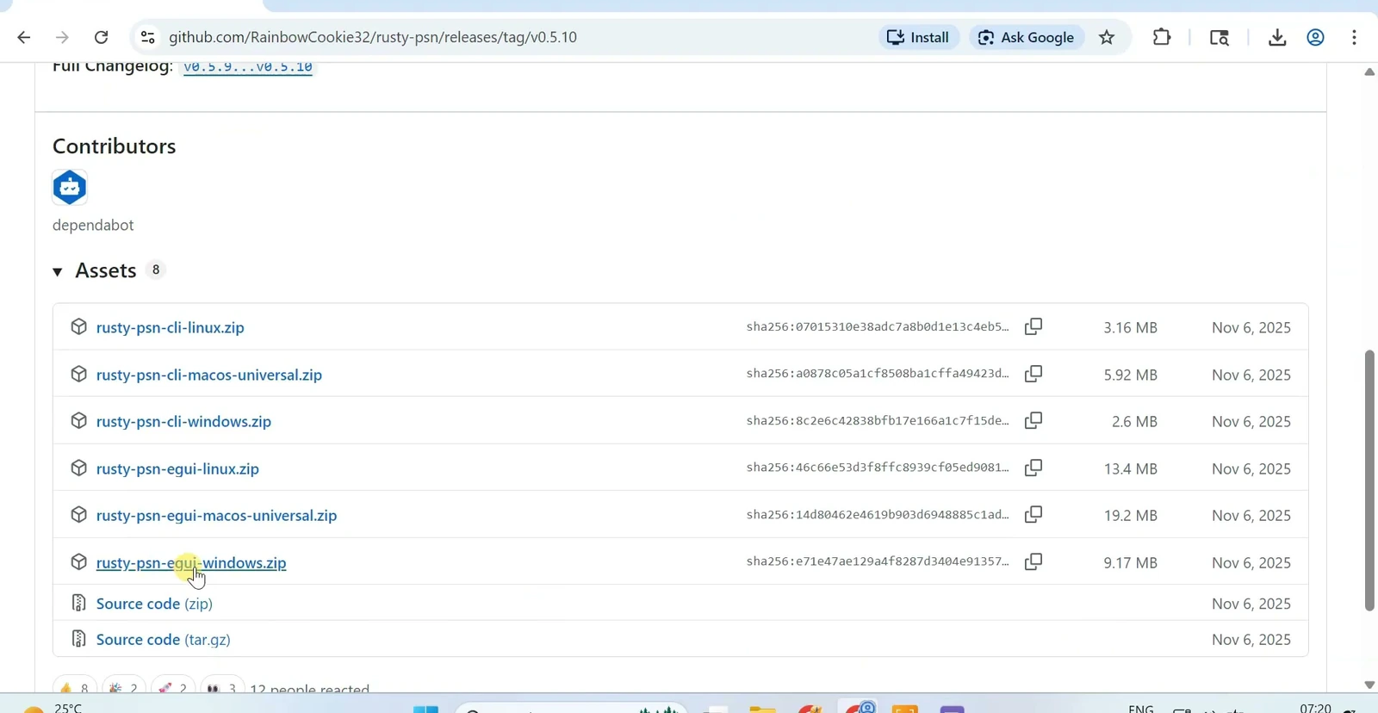
Task: Copy the sha256 for rusty-psn-egui-windows.zip
Action: coord(1033,562)
